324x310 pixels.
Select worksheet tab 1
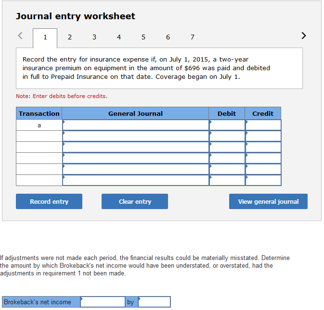45,38
